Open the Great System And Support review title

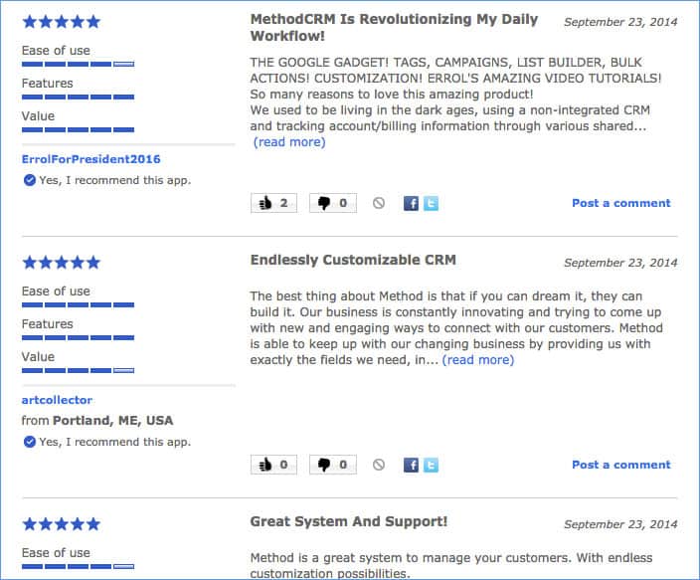tap(349, 521)
